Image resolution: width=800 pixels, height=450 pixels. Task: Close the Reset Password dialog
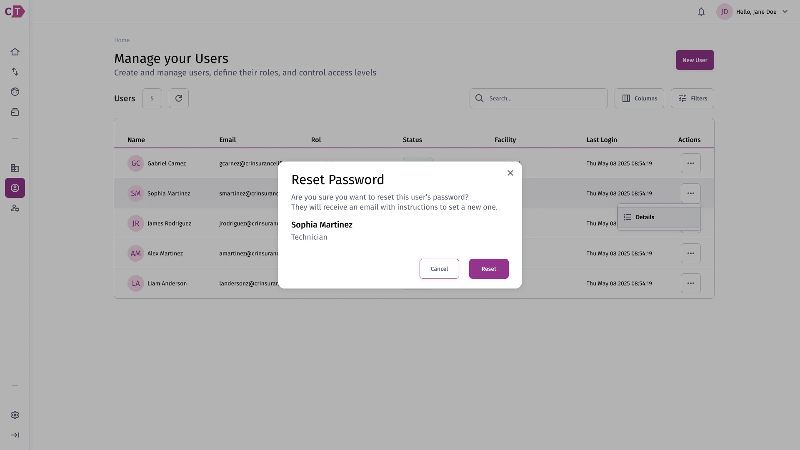point(510,173)
